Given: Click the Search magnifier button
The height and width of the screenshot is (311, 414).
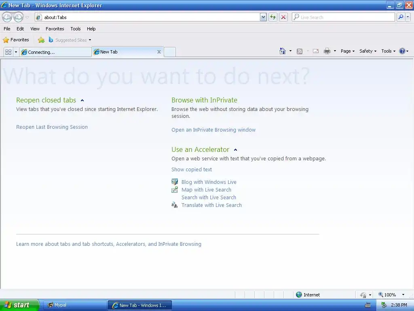Looking at the screenshot, I should pos(401,17).
